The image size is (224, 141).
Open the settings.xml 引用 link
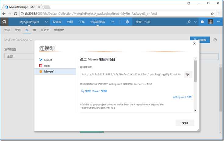182,97
